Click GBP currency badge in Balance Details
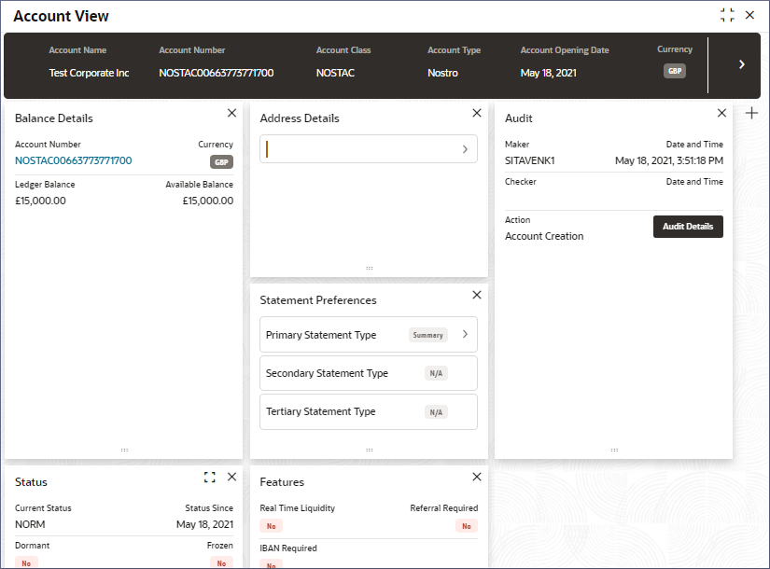 (221, 162)
